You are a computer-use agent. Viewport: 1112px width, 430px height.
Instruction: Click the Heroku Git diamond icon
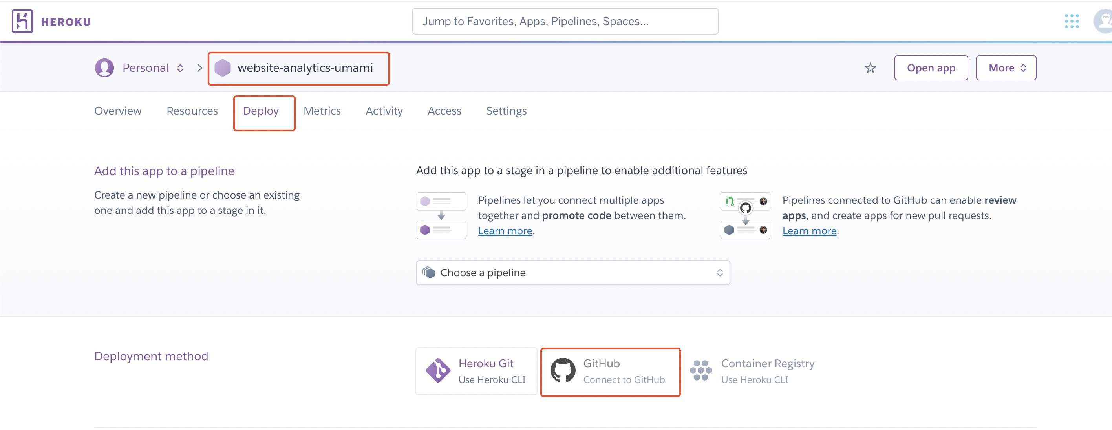point(438,370)
